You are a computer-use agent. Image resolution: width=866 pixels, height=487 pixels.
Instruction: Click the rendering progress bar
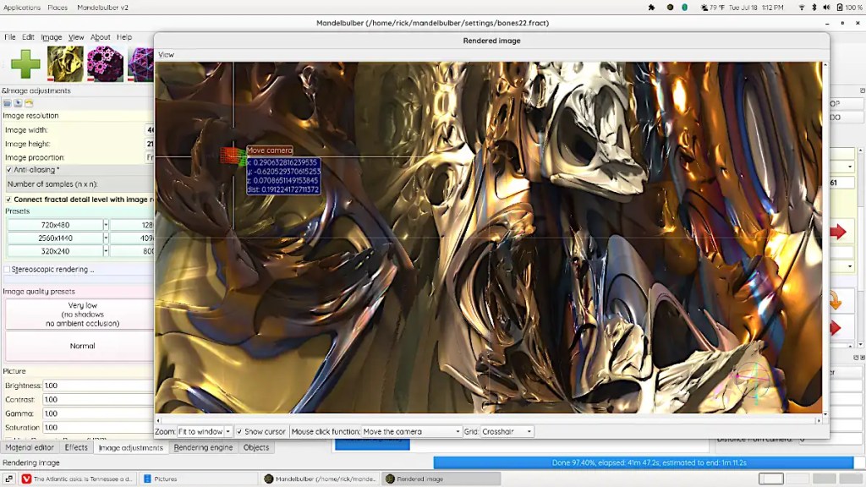(643, 462)
